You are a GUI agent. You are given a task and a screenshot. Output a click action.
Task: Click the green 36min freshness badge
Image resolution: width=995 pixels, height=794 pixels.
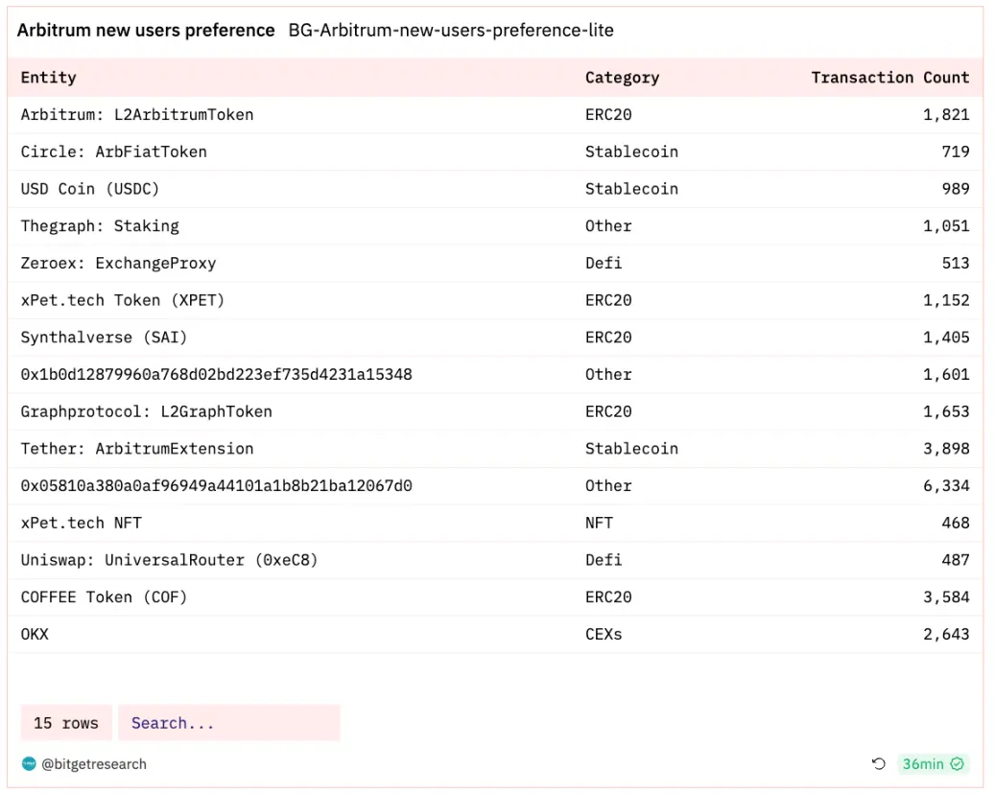(x=934, y=764)
